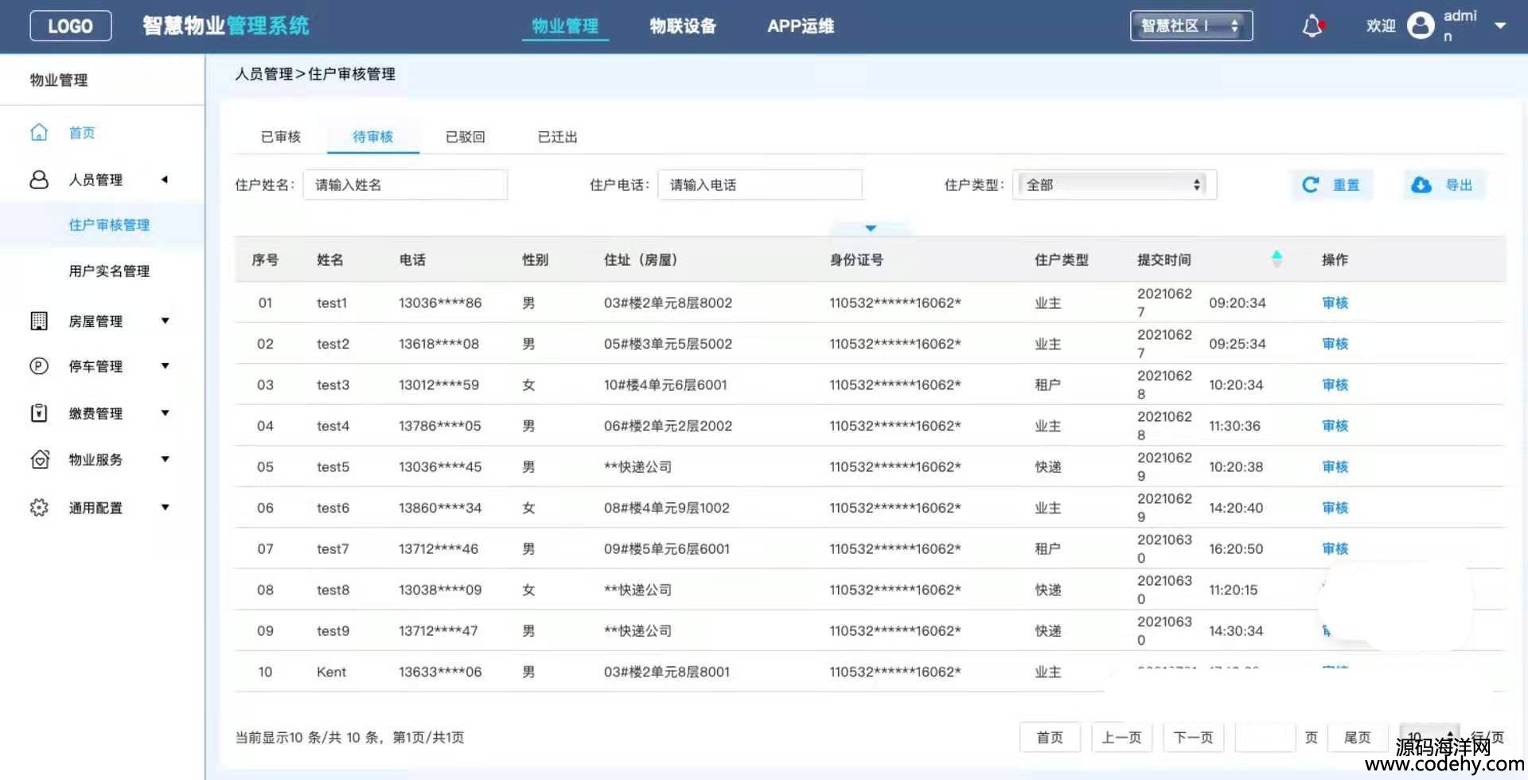1528x780 pixels.
Task: Click 人员管理 breadcrumb text
Action: coord(264,74)
